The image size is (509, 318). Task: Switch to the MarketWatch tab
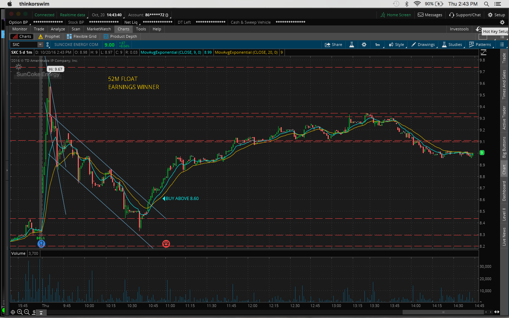coord(99,29)
